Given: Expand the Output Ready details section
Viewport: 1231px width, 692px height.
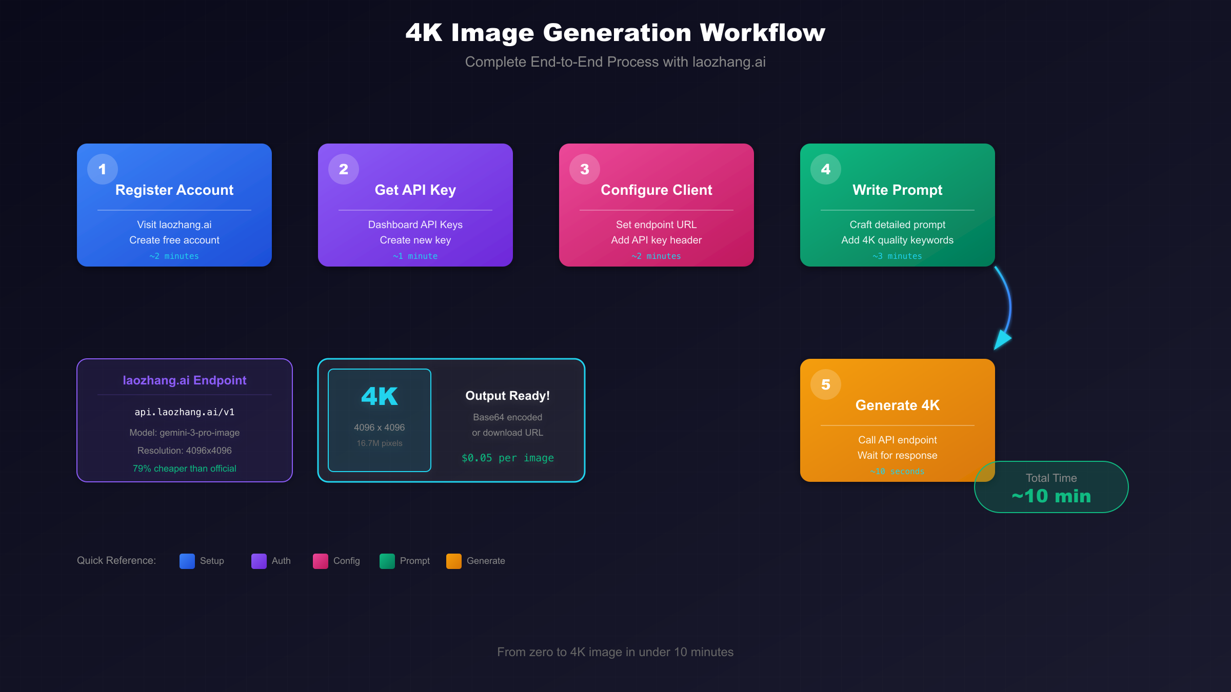Looking at the screenshot, I should pyautogui.click(x=507, y=420).
